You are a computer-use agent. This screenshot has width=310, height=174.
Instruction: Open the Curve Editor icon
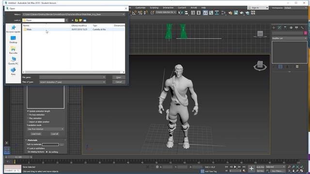point(211,13)
